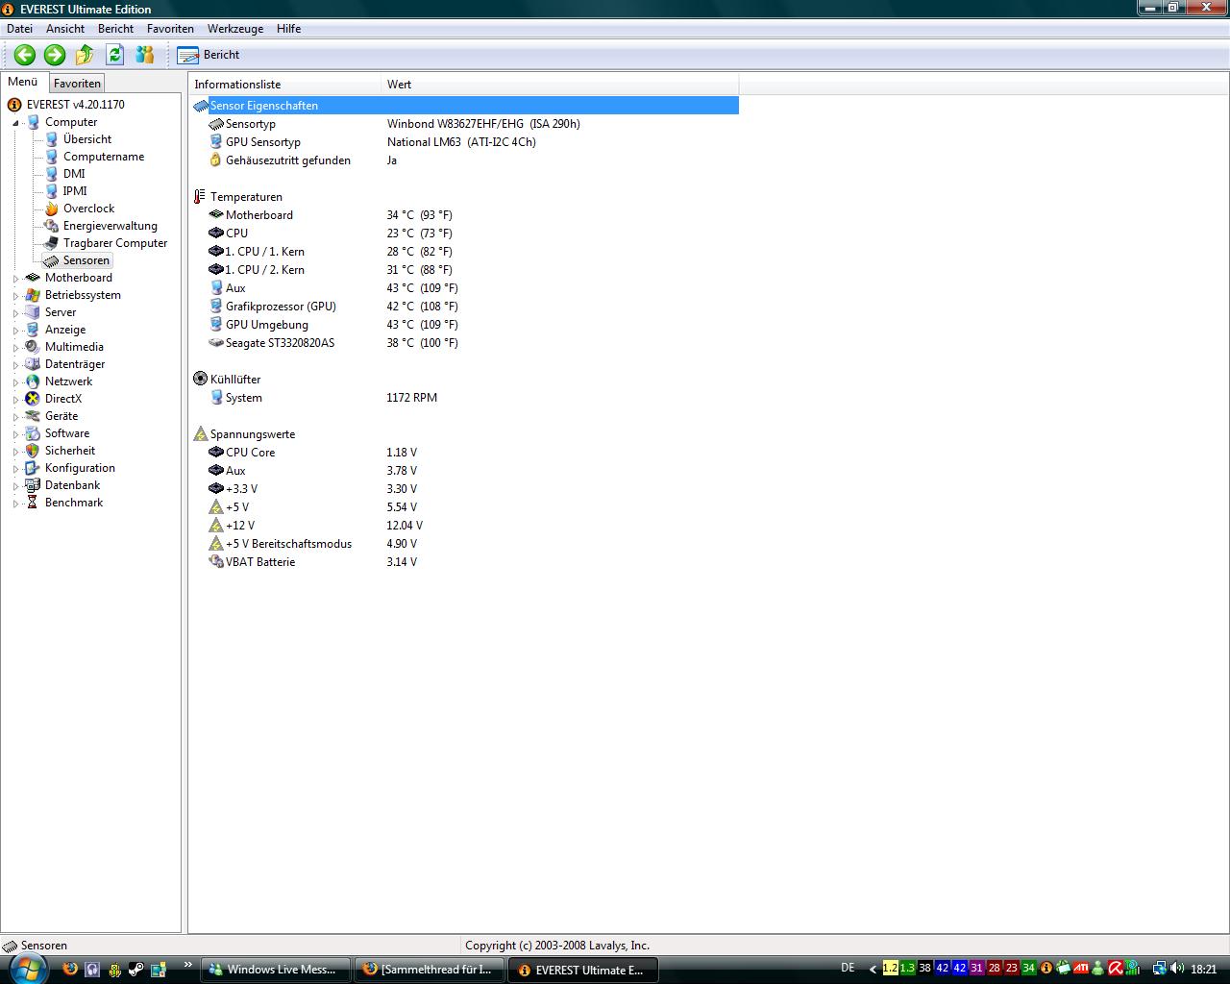Image resolution: width=1230 pixels, height=984 pixels.
Task: Select the CPU Core voltage row
Action: pos(465,453)
